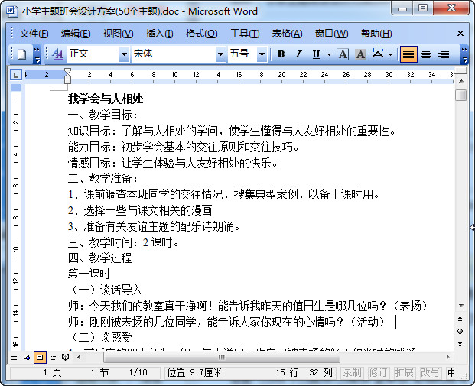The height and width of the screenshot is (386, 475).
Task: Toggle 录制 macro recording in status bar
Action: click(352, 373)
